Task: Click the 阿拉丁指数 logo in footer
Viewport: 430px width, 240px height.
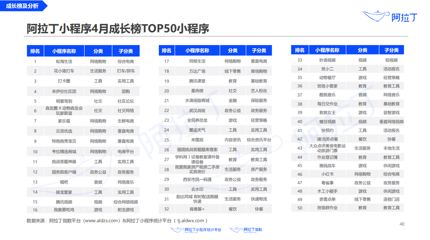Action: point(246,230)
